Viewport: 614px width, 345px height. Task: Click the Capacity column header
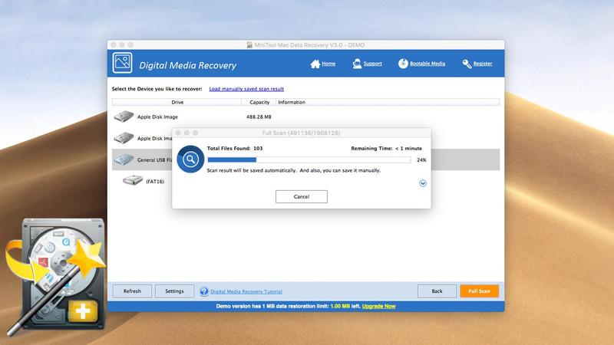(259, 102)
